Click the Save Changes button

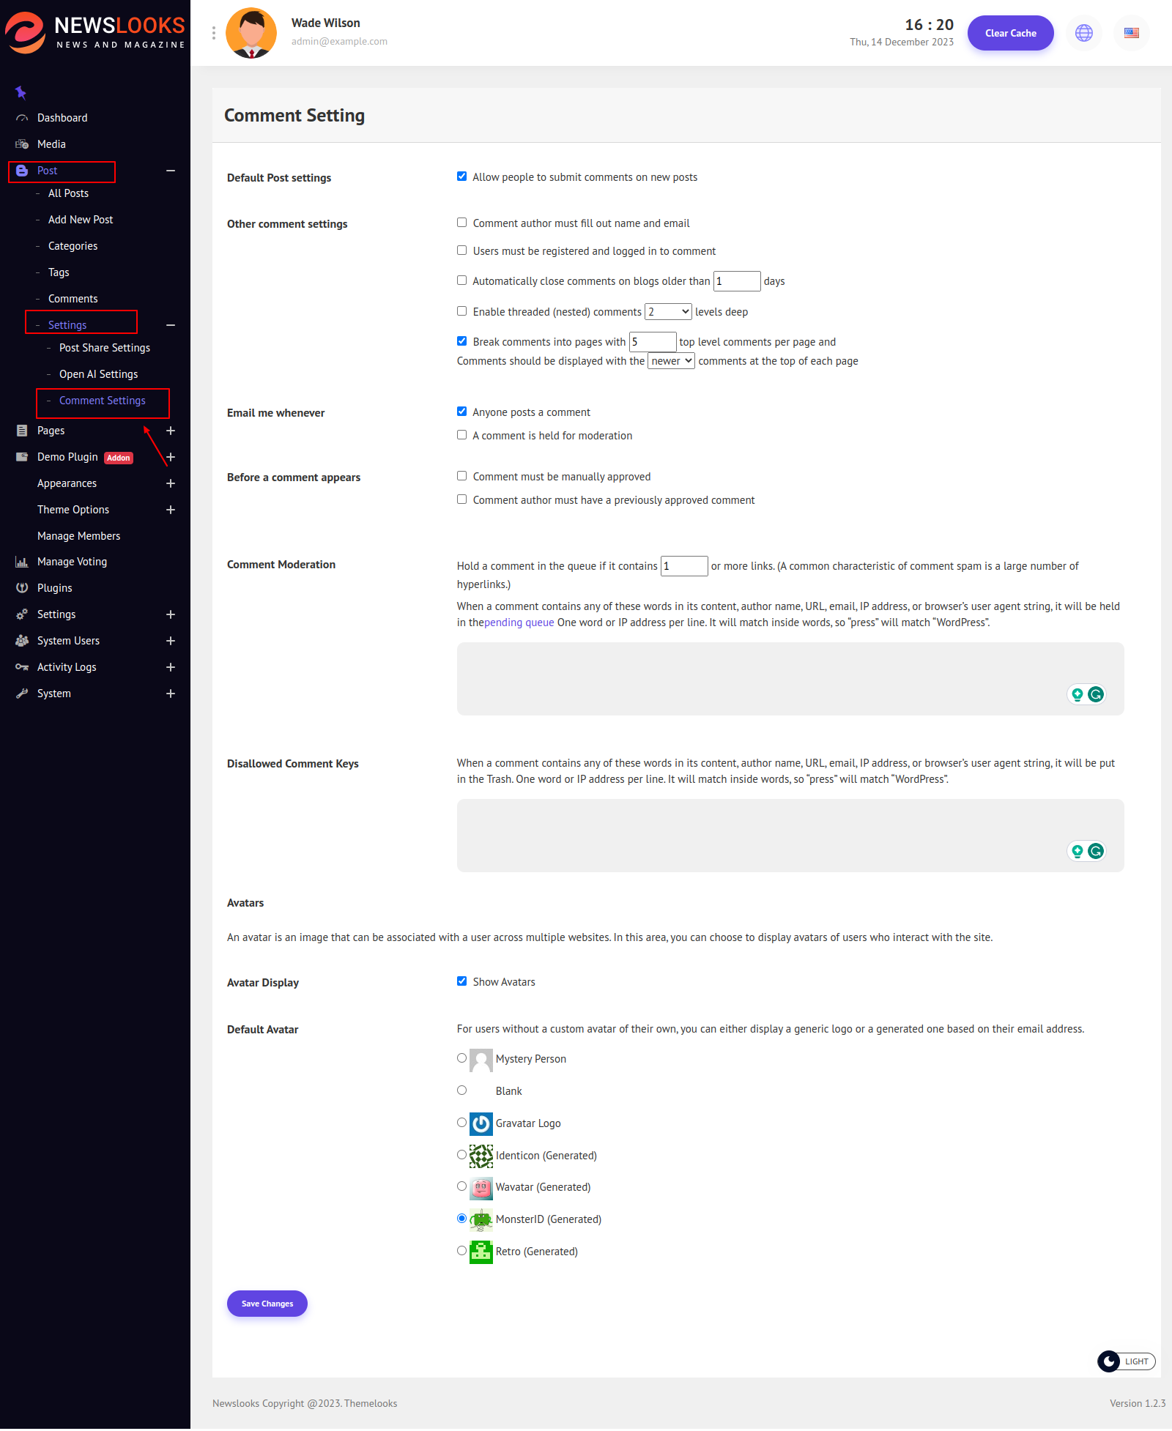[x=267, y=1304]
